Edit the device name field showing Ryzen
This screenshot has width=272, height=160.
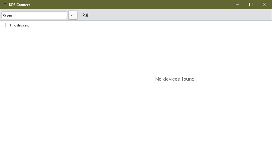pyautogui.click(x=34, y=15)
